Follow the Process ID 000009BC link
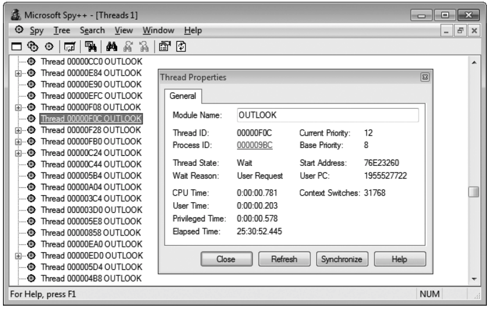494x311 pixels. 254,145
